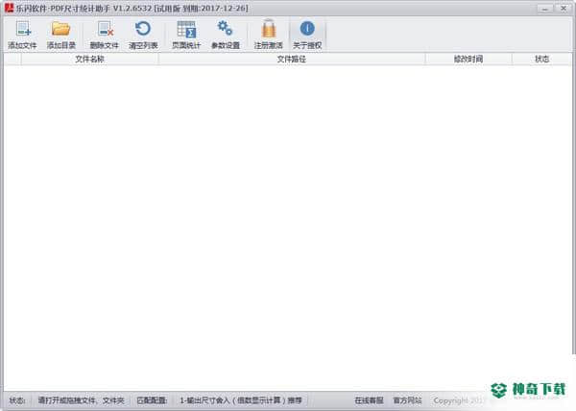The height and width of the screenshot is (411, 576).
Task: Open 参数设置 parameter settings
Action: pyautogui.click(x=226, y=35)
